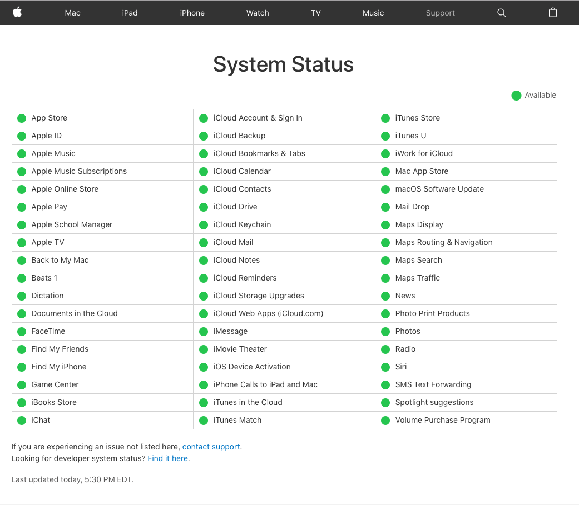Click the Find My iPhone entry
The image size is (579, 505).
[x=59, y=367]
